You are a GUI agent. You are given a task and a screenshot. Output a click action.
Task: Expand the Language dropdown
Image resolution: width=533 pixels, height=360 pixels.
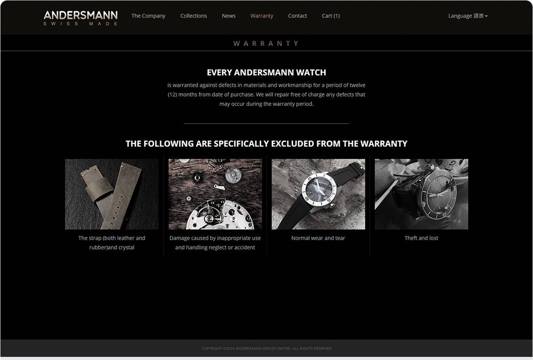coord(468,16)
